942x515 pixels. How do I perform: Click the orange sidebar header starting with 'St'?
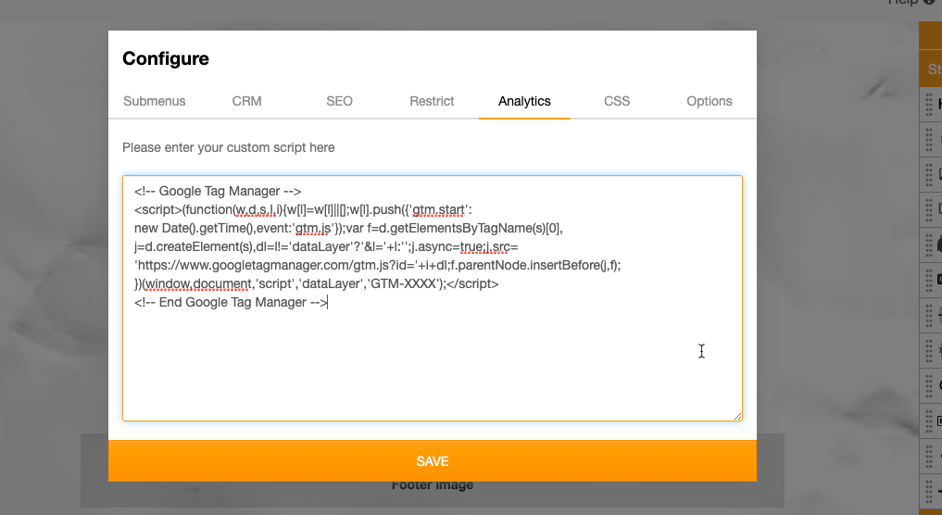[x=931, y=69]
